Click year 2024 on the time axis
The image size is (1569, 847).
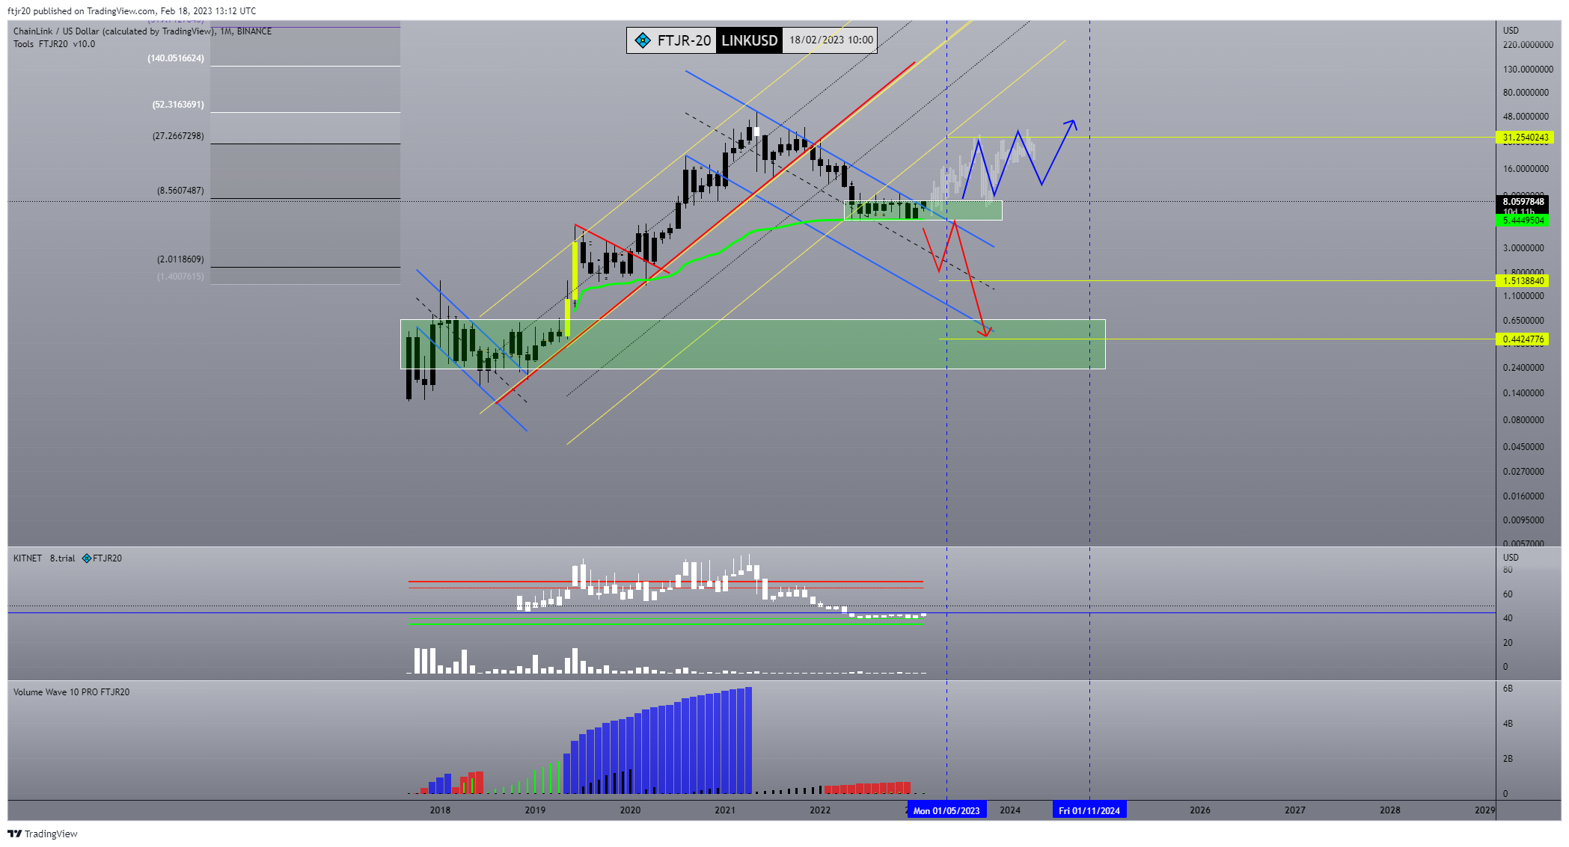[1010, 810]
